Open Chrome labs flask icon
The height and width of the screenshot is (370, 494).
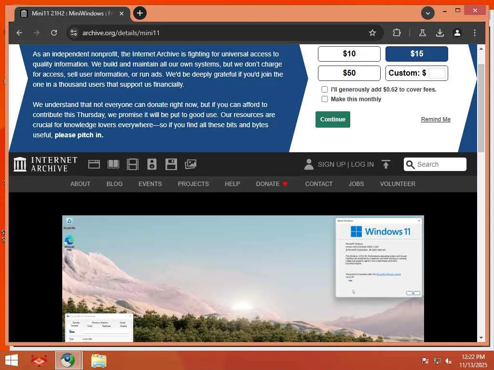tap(423, 33)
